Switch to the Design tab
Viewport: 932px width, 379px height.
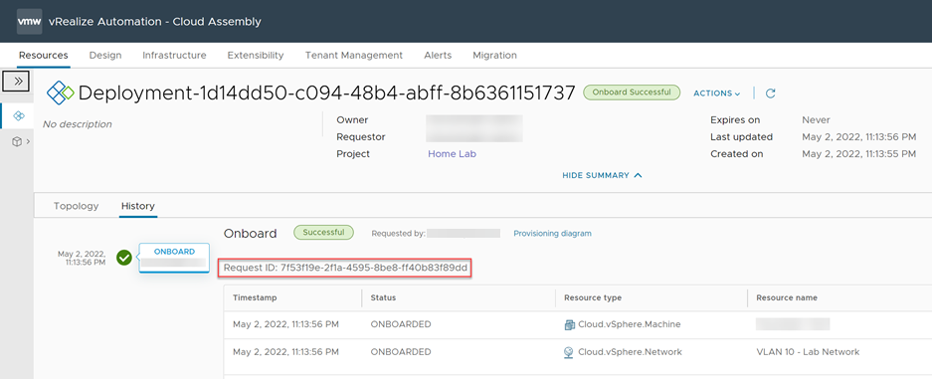[x=105, y=56]
